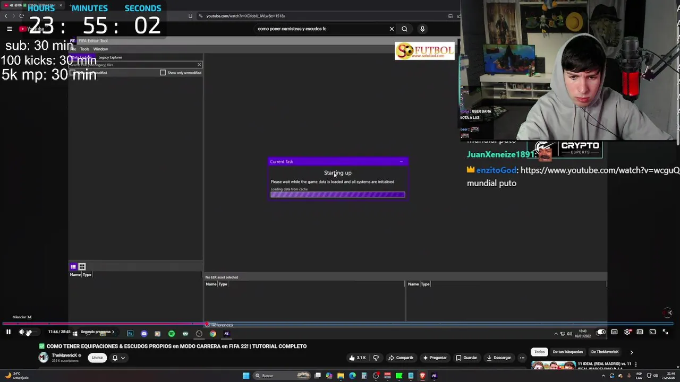Toggle the autoplay switch in player
This screenshot has width=680, height=382.
[x=601, y=332]
